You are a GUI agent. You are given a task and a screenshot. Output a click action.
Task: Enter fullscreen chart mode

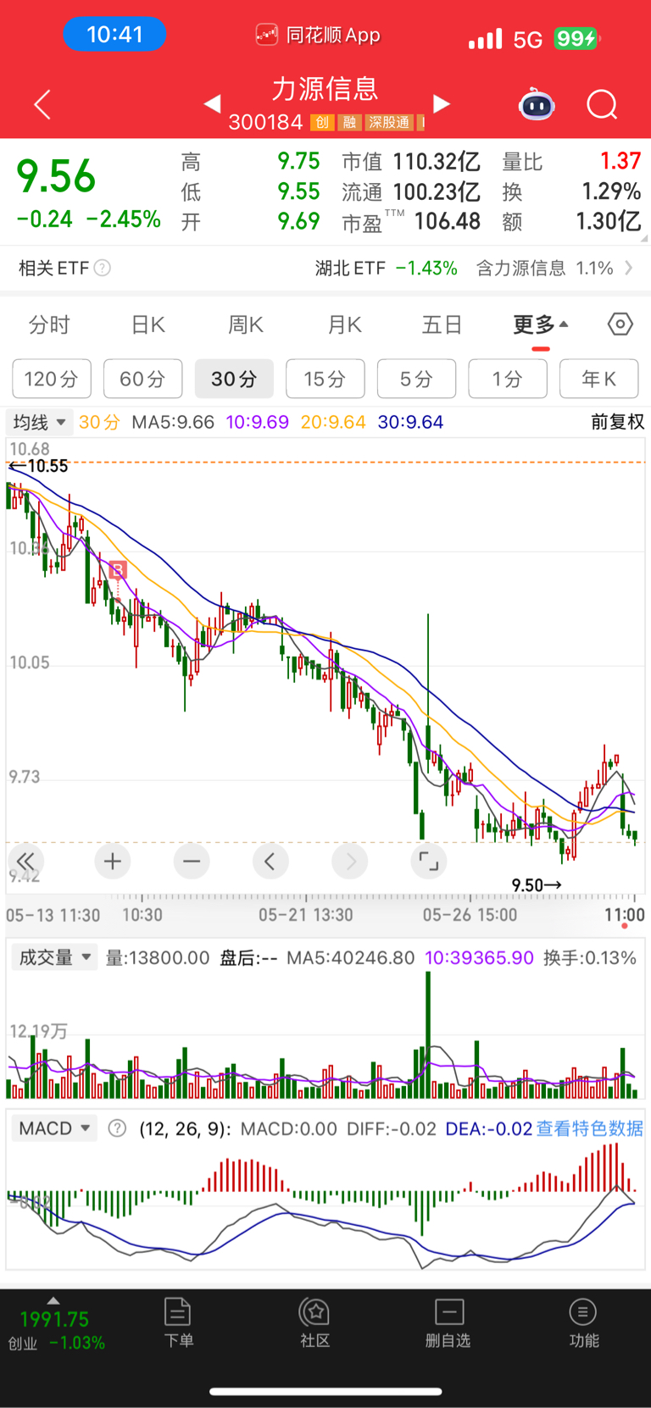click(429, 862)
